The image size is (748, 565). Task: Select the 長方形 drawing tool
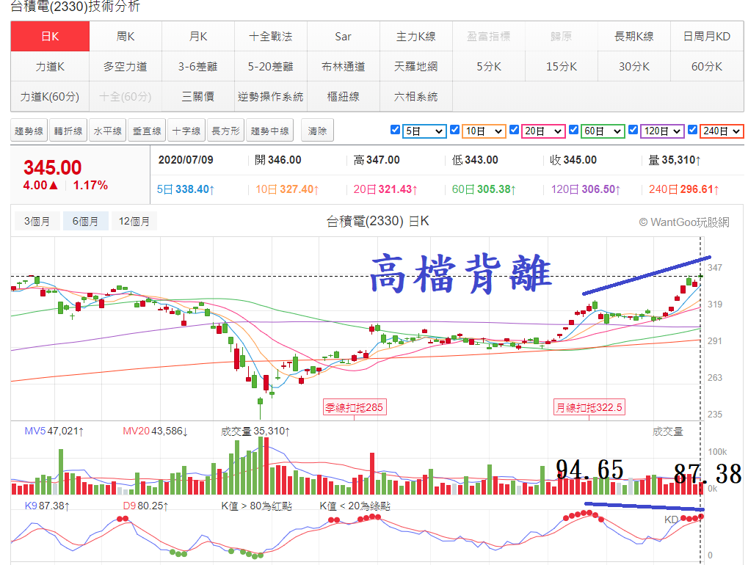coord(225,131)
